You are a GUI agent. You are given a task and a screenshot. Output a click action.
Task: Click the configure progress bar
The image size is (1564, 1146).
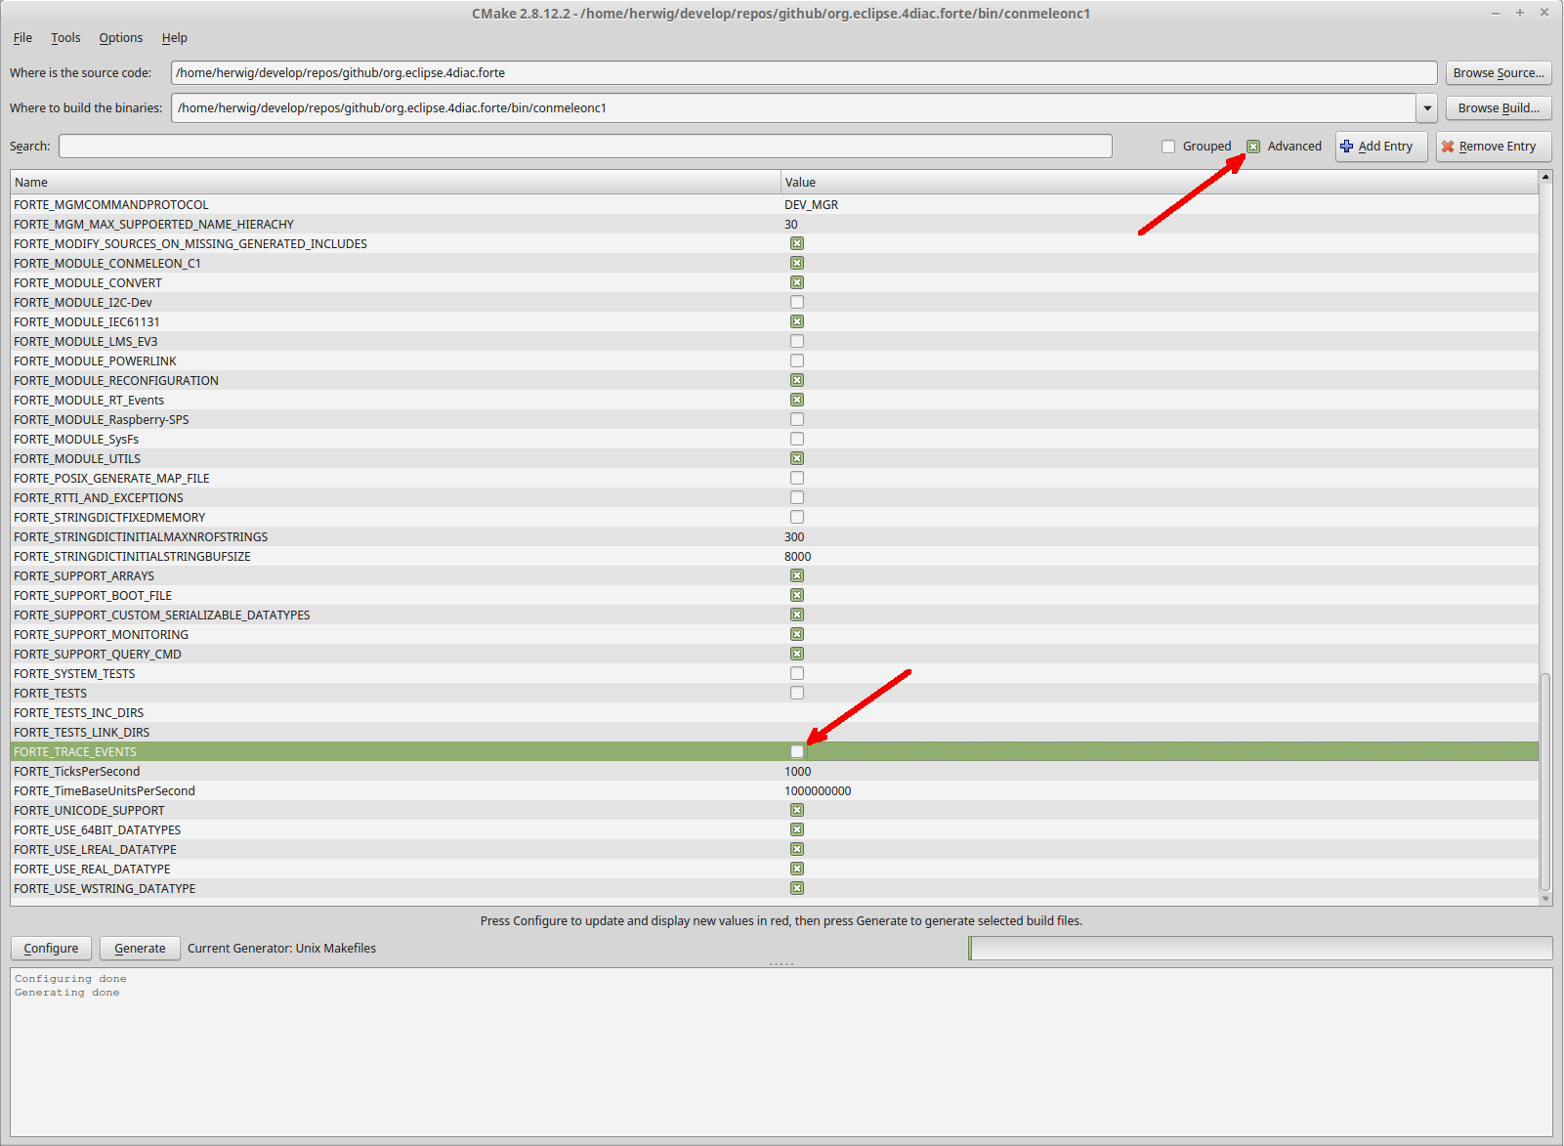[x=1260, y=949]
